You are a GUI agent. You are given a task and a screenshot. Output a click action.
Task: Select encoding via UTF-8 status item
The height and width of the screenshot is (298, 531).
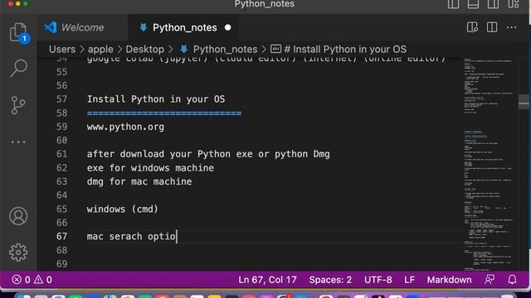(x=378, y=280)
